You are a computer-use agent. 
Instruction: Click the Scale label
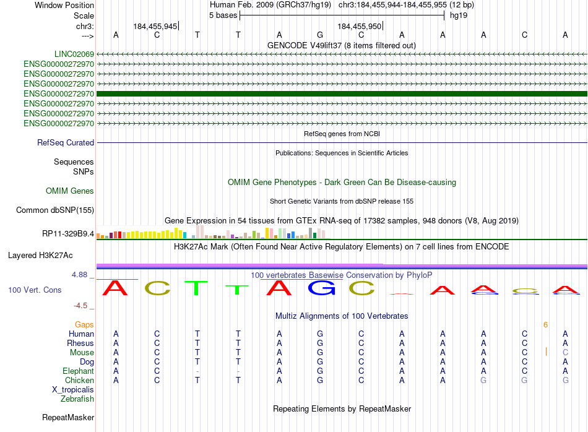(84, 15)
